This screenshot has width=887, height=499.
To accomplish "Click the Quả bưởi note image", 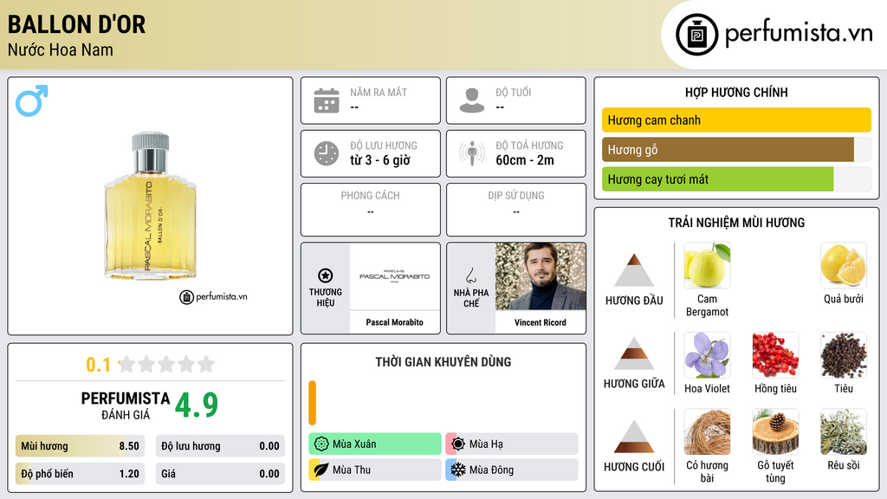I will pos(844,265).
